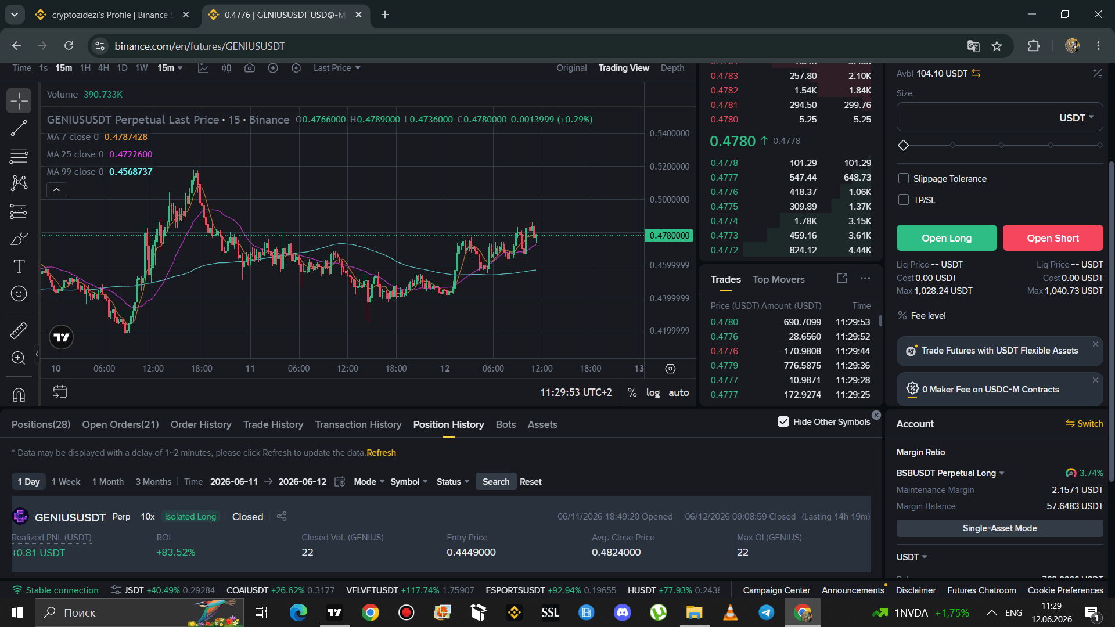Toggle percent scale on chart

click(x=632, y=392)
